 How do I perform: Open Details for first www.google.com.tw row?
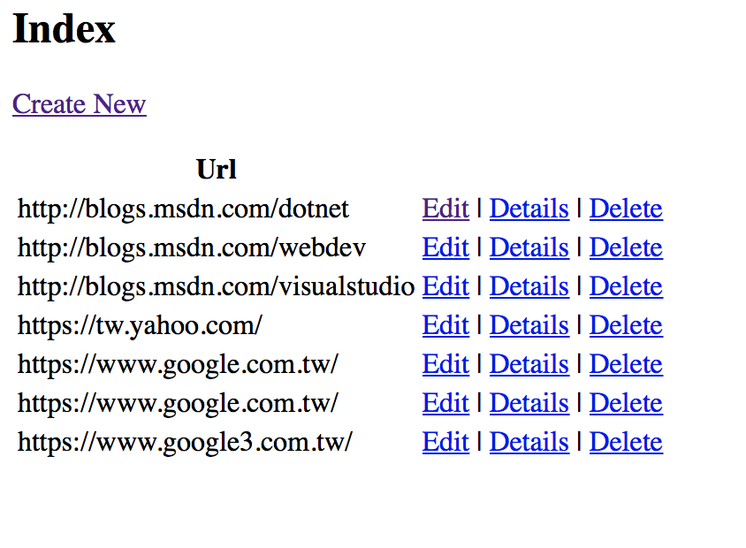click(x=529, y=364)
